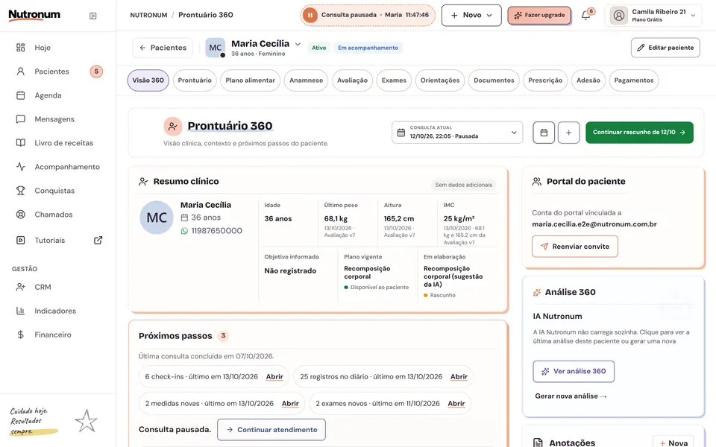Switch to the Anamnese tab

[306, 80]
